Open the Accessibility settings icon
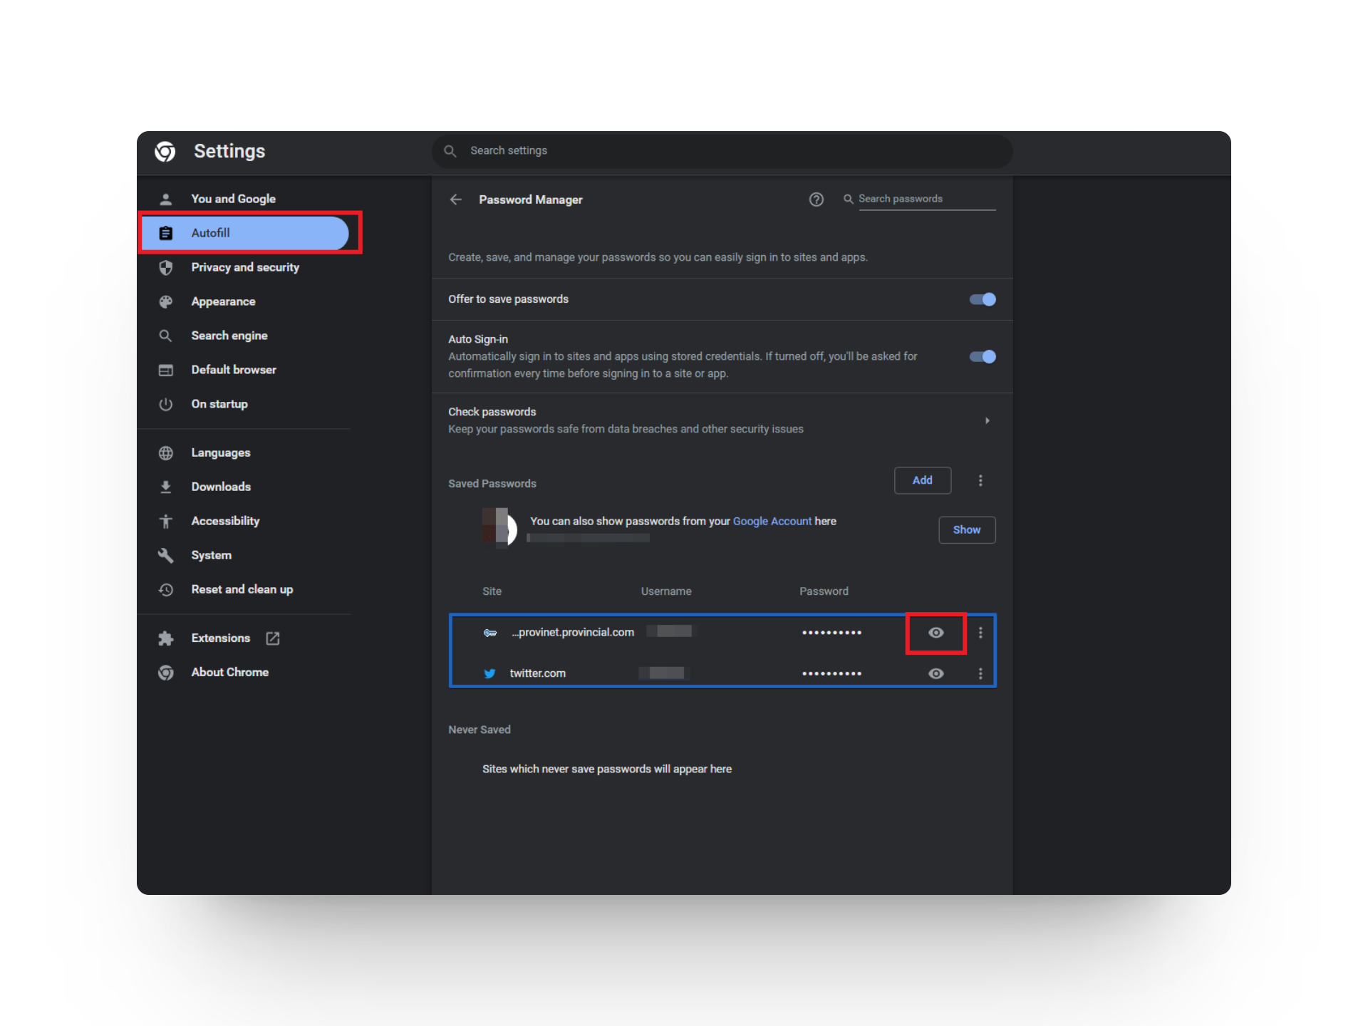The image size is (1368, 1026). coord(166,521)
